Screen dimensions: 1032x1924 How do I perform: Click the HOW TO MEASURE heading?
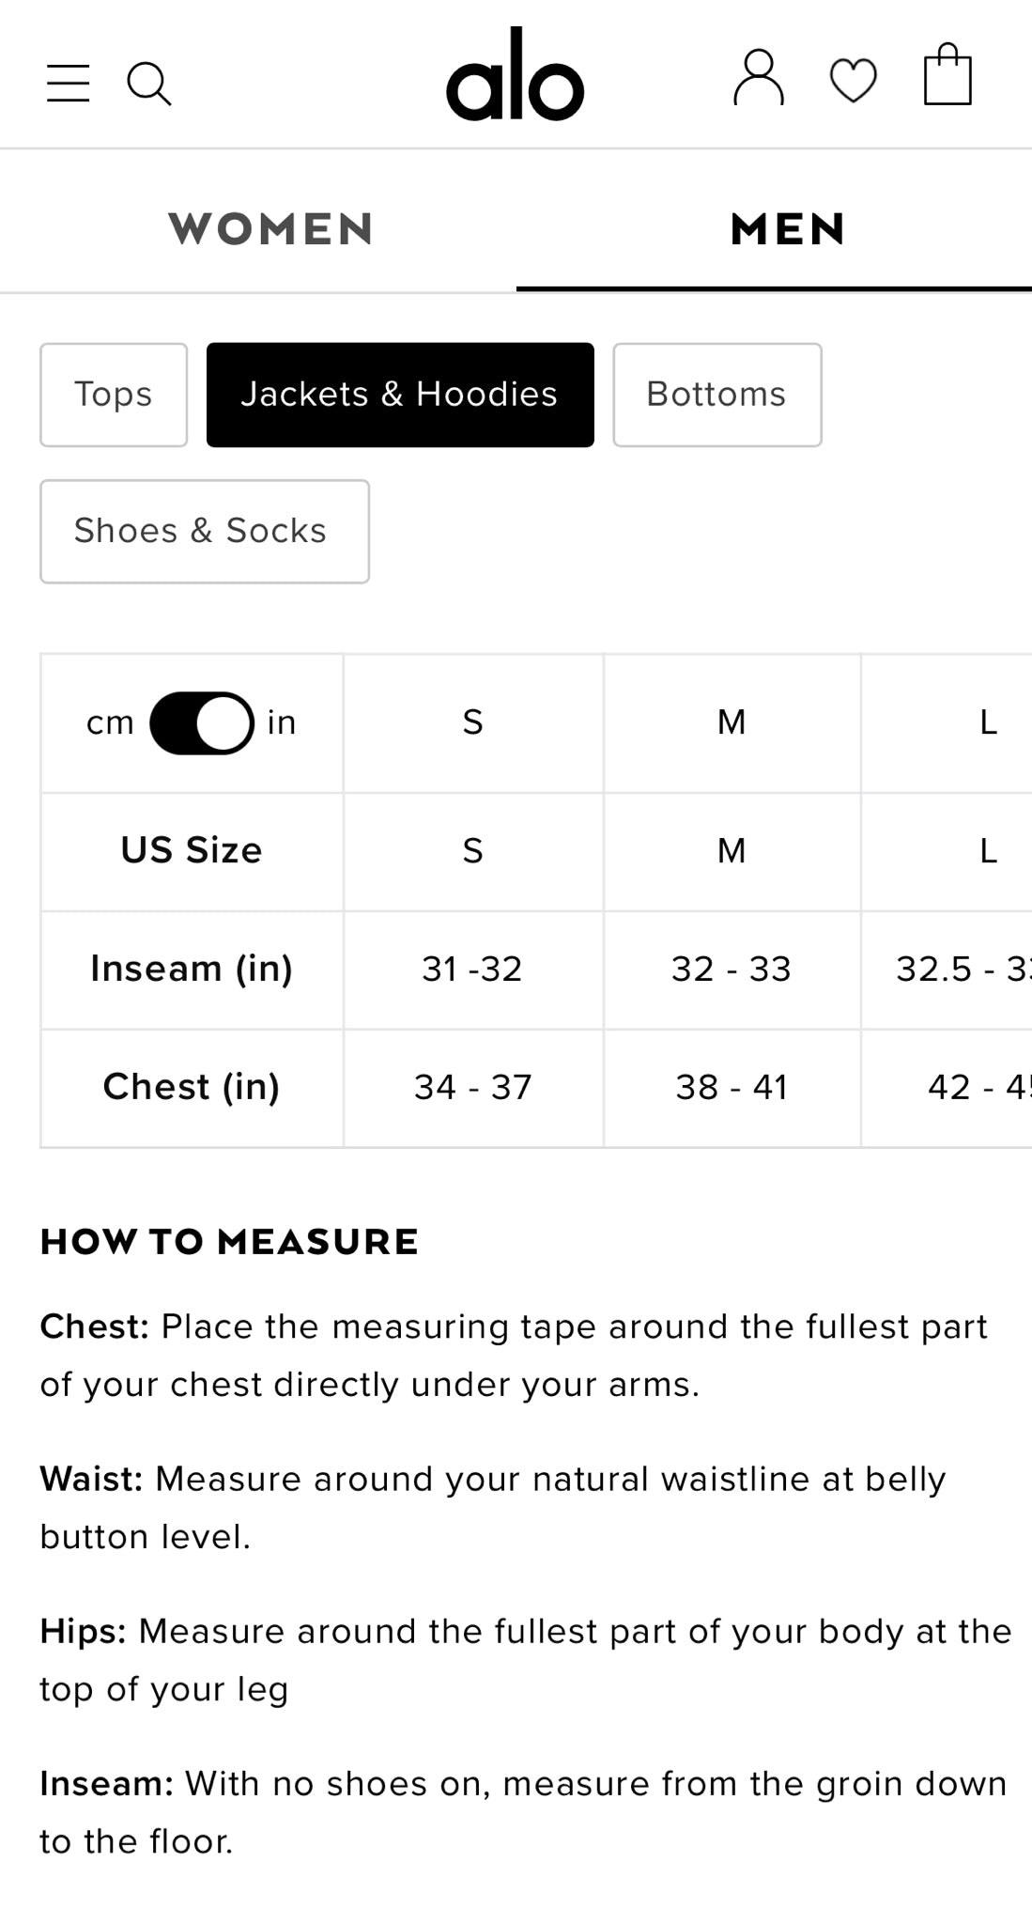pos(229,1242)
